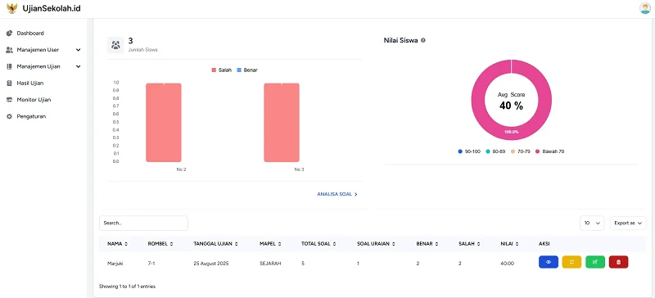Open the 10 entries per page dropdown
The height and width of the screenshot is (298, 655).
(x=592, y=223)
